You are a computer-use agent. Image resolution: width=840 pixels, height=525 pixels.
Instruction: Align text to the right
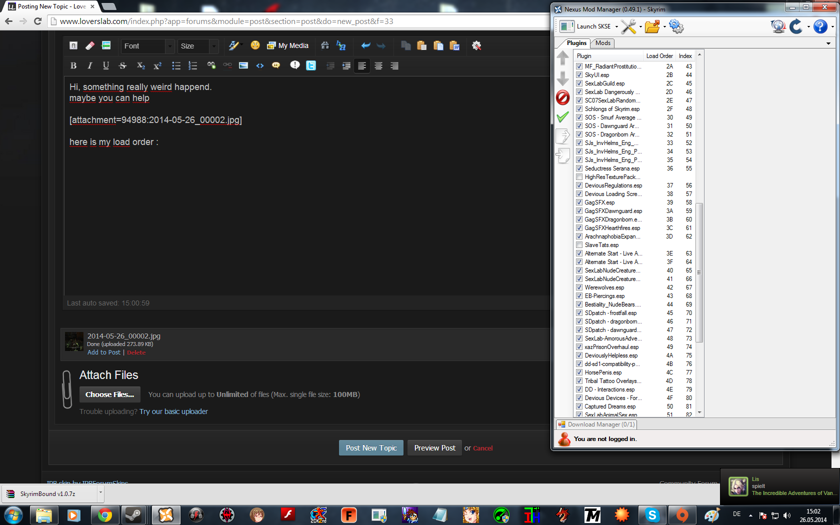click(394, 65)
